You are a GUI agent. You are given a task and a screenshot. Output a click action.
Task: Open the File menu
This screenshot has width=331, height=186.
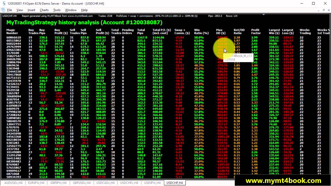10,10
